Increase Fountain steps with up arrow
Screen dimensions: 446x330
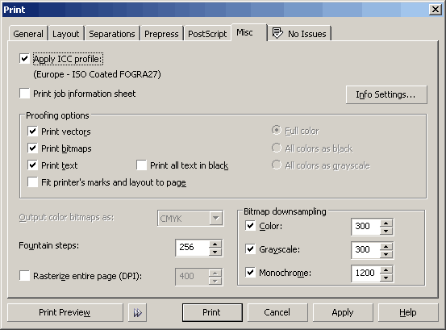click(x=215, y=244)
